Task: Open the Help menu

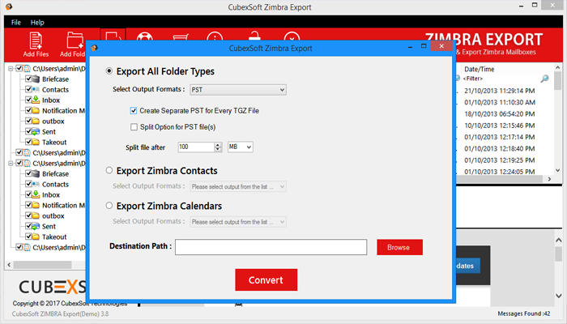Action: tap(37, 23)
